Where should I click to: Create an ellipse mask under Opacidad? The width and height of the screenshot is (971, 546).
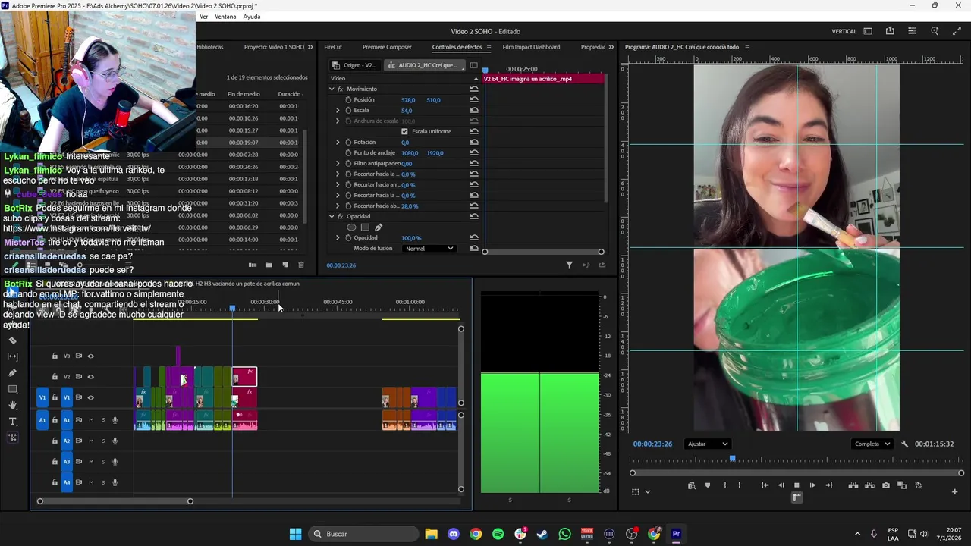point(351,227)
